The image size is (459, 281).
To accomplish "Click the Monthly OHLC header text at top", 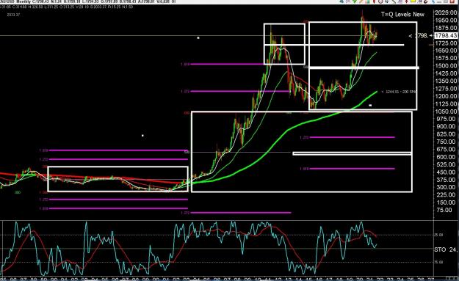I will tap(88, 1).
